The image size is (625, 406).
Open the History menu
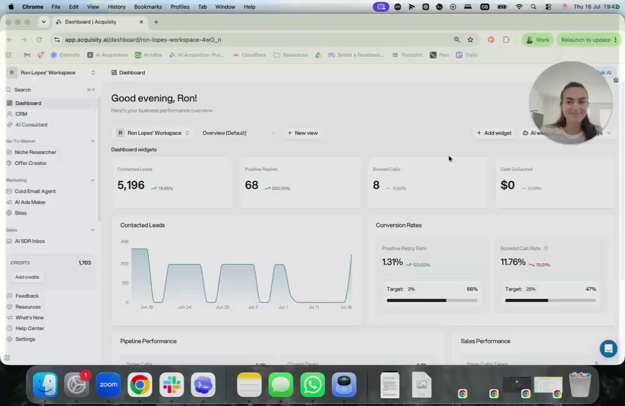click(x=116, y=7)
